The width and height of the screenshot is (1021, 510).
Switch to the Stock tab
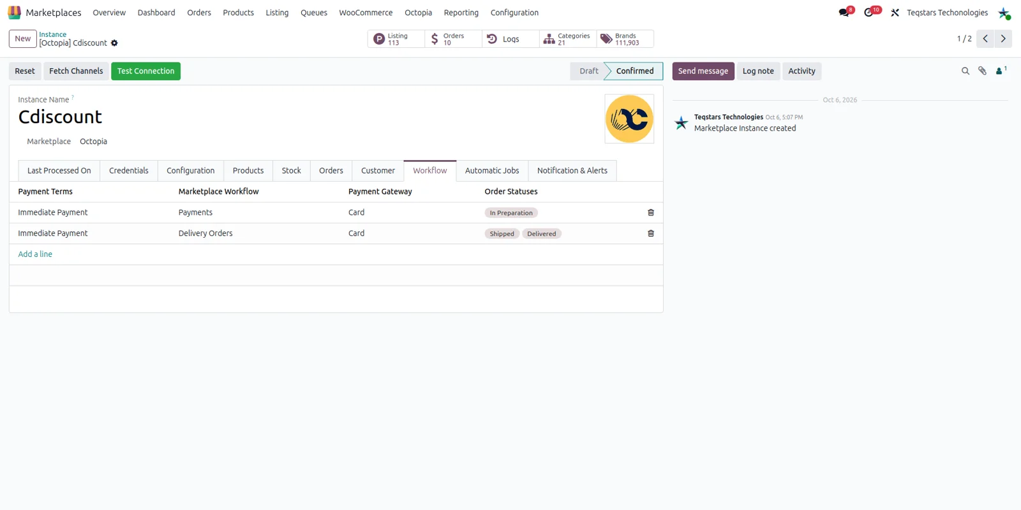pyautogui.click(x=292, y=171)
